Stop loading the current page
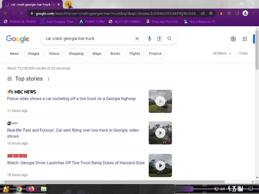 coord(22,13)
